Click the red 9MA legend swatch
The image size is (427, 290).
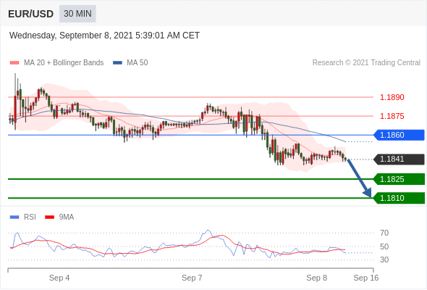49,217
